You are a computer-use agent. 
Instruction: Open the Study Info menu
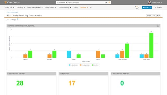coord(10,8)
